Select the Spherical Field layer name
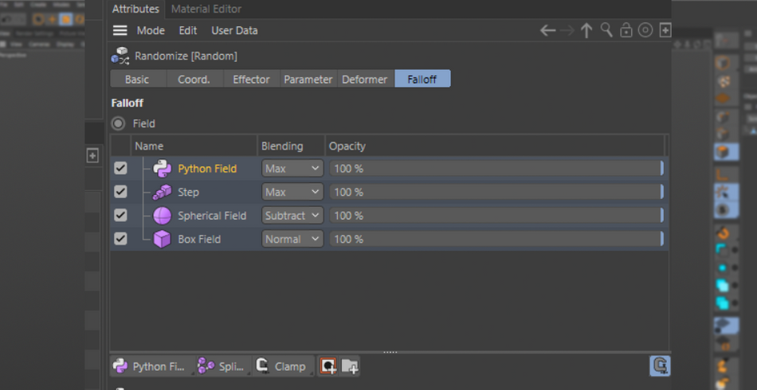 (x=212, y=216)
